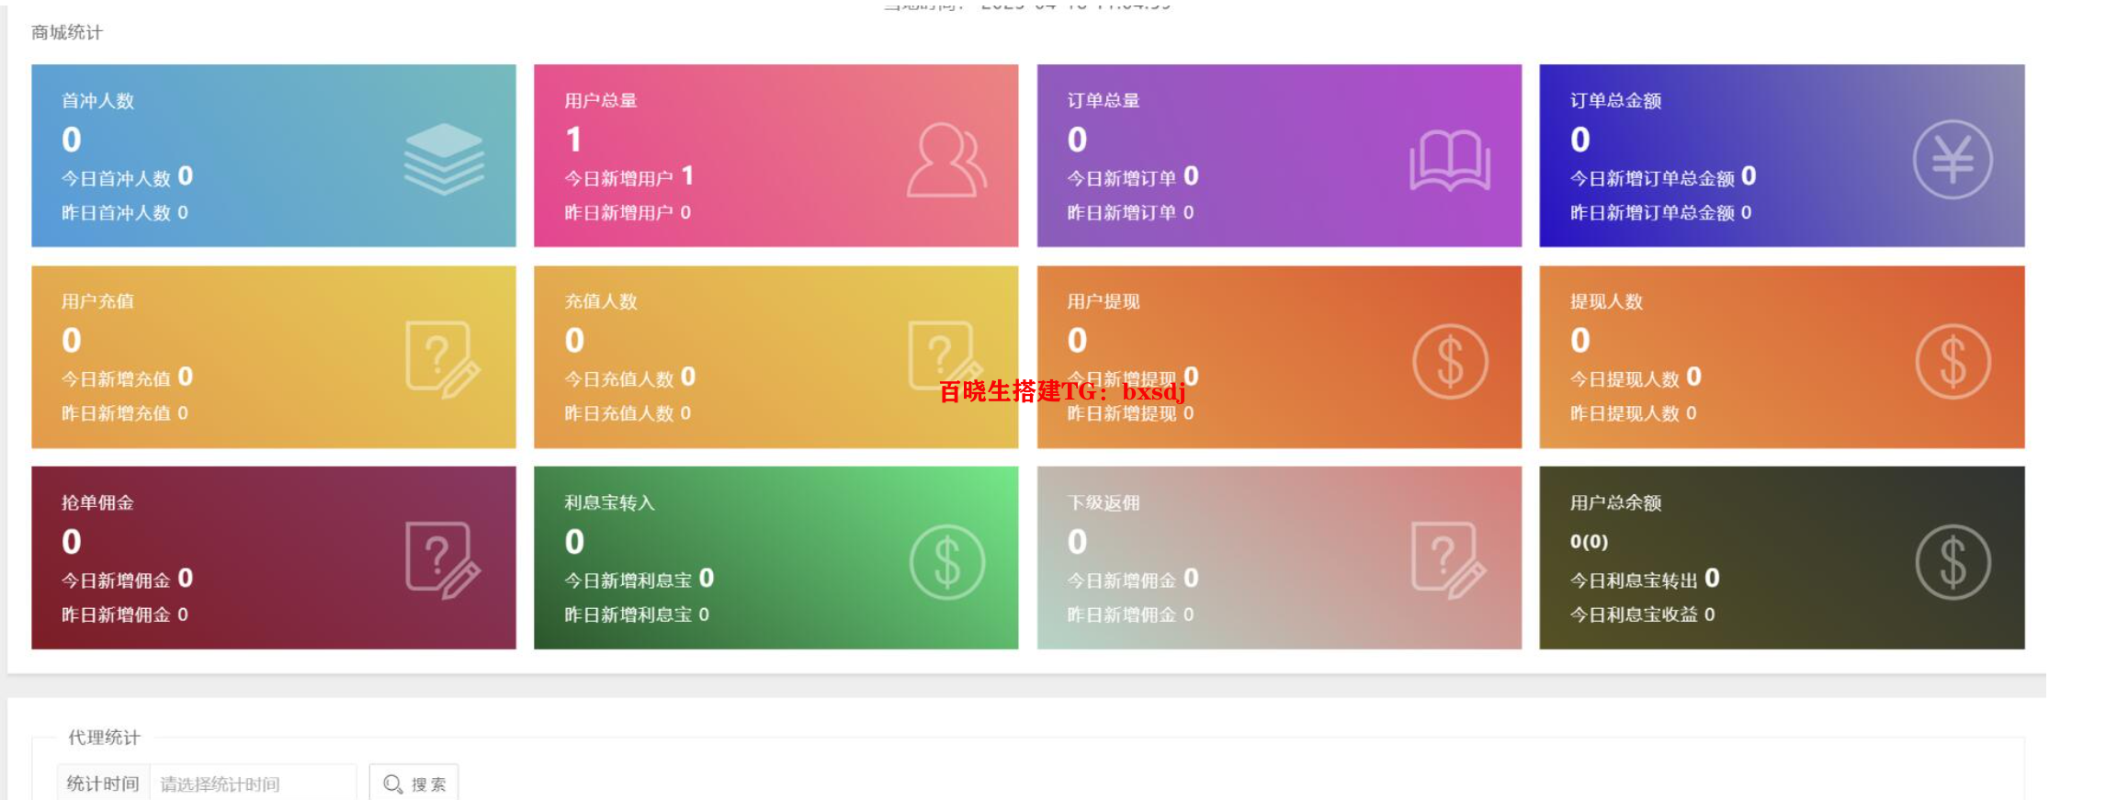Viewport: 2117px width, 800px height.
Task: Click the edit note icon in 下级返佣 card
Action: pyautogui.click(x=1448, y=560)
